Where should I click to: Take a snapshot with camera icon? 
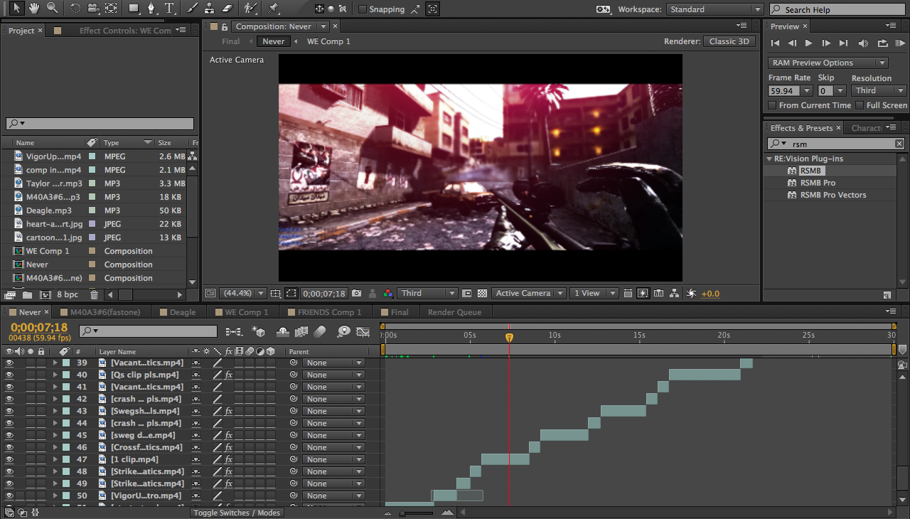356,293
